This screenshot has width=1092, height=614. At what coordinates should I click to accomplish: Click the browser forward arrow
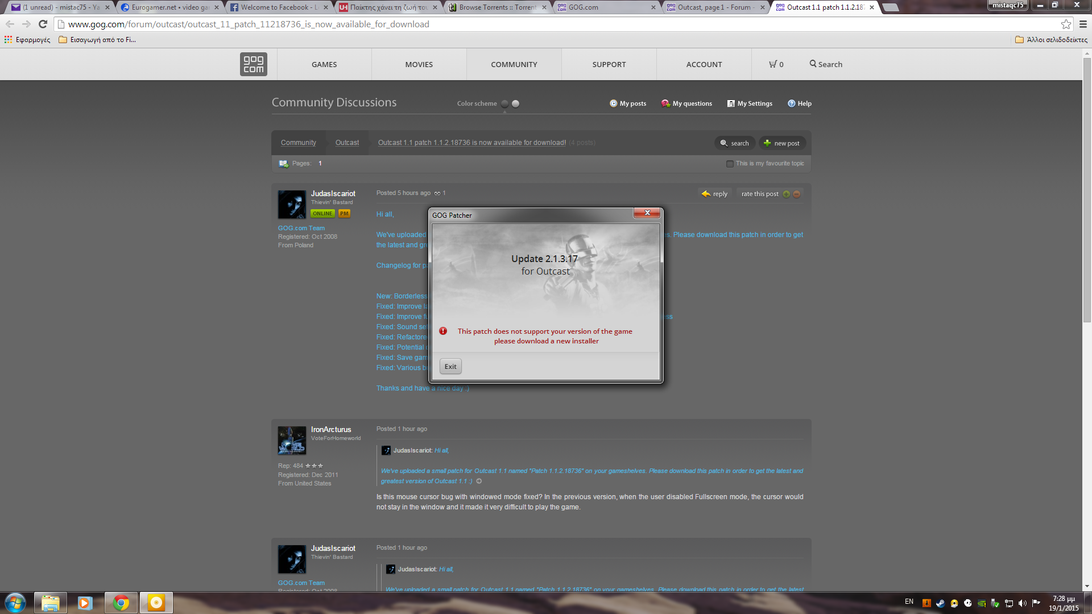[x=26, y=24]
